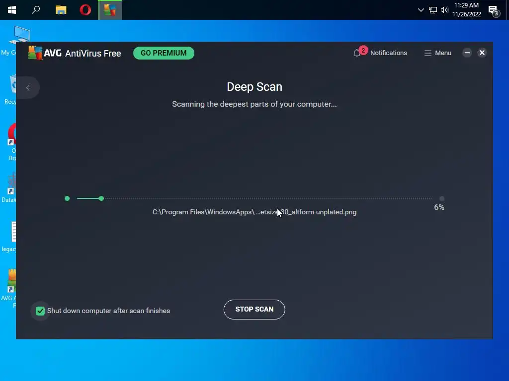
Task: Select the AVG AntiVirus desktop shortcut
Action: click(10, 288)
